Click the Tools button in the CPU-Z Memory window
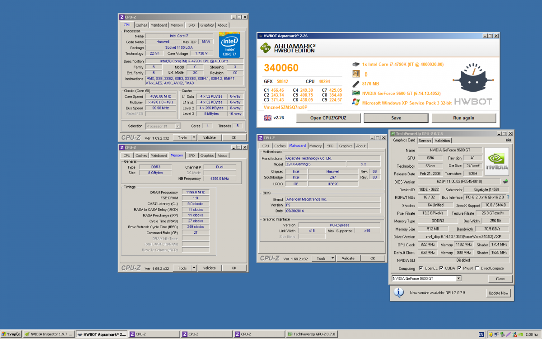The image size is (542, 339). [182, 268]
